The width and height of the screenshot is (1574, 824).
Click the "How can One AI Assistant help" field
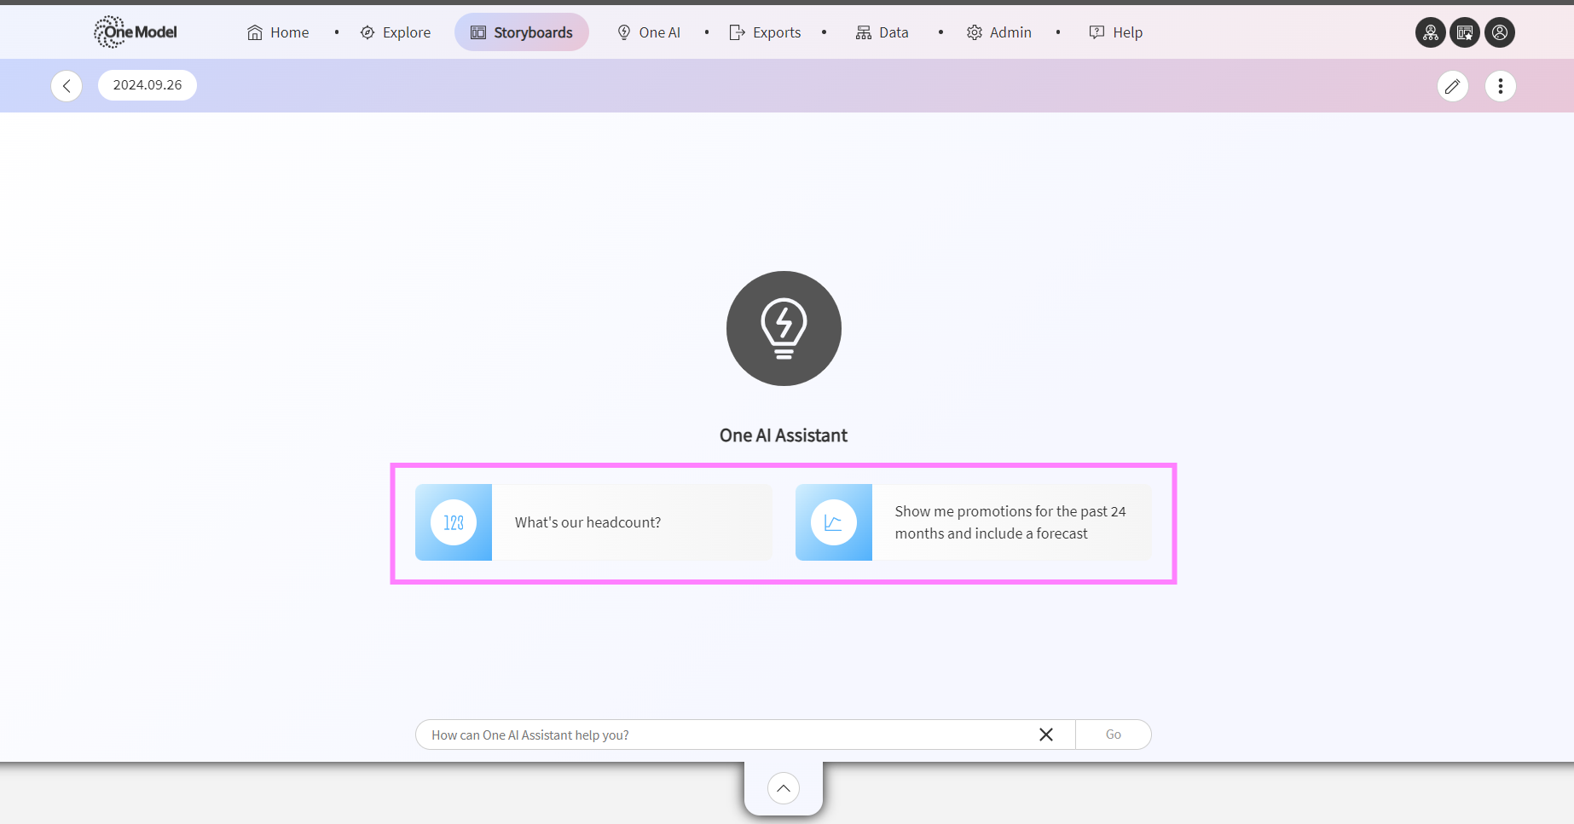pos(725,735)
